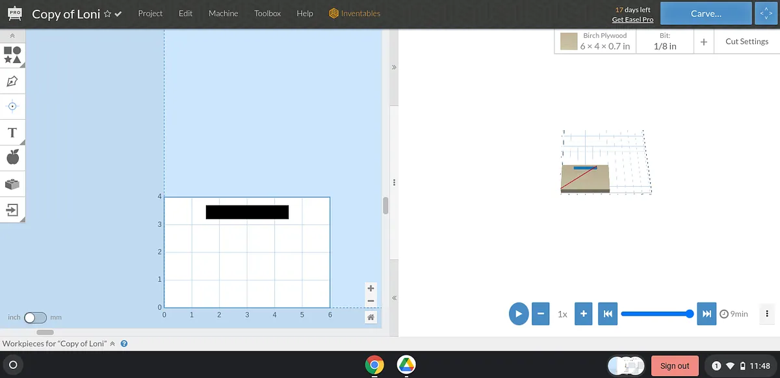Skip to the end of simulation
Screen dimensions: 780x378
click(706, 314)
